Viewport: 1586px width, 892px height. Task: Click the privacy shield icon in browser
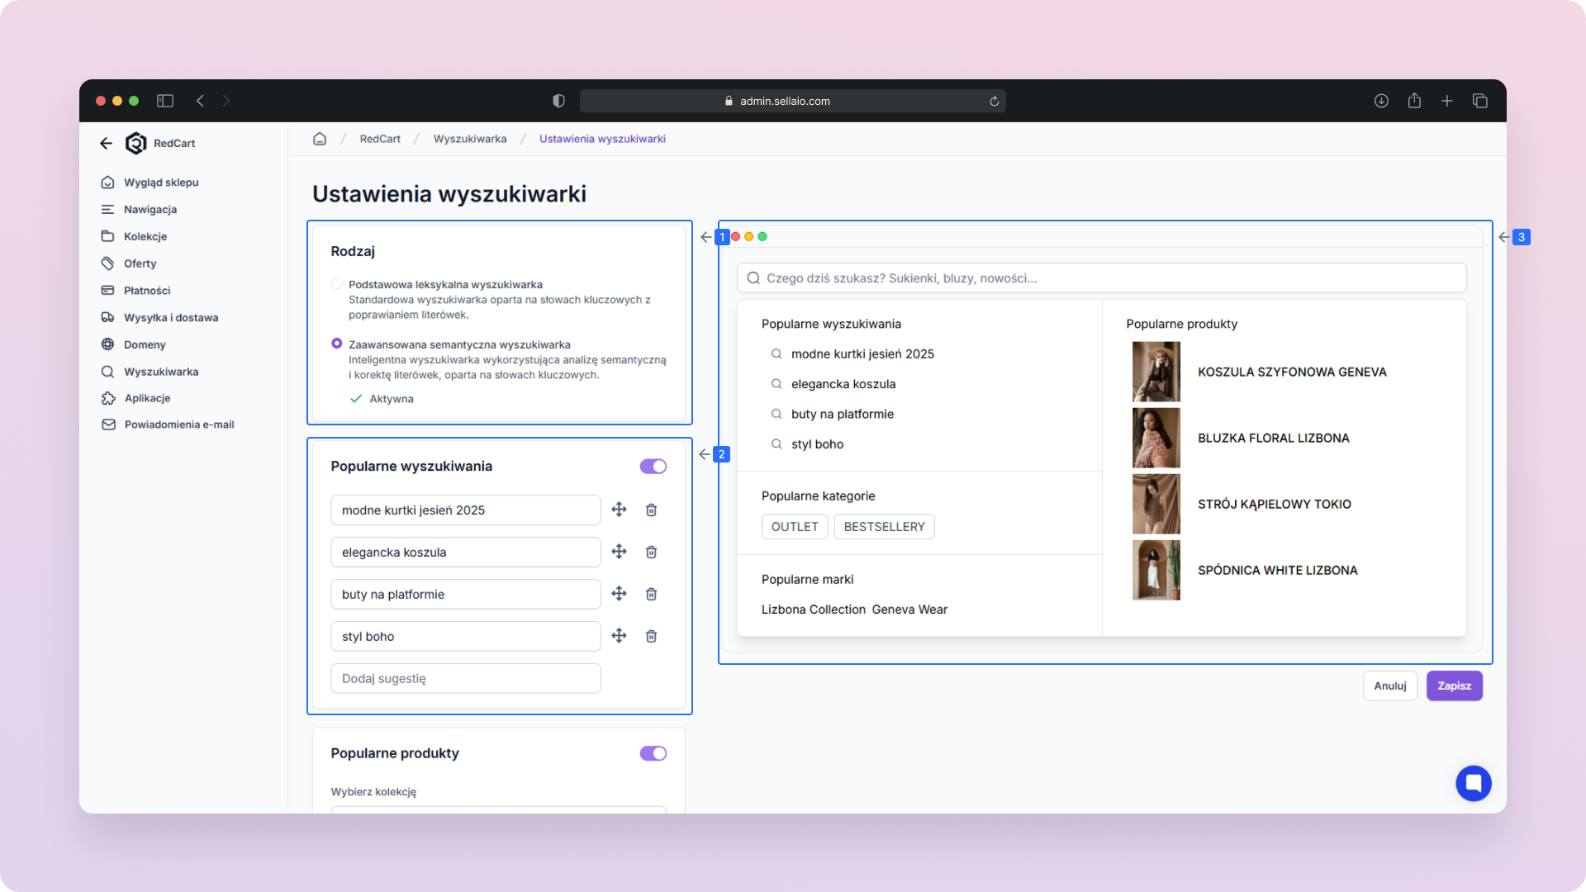pyautogui.click(x=558, y=101)
